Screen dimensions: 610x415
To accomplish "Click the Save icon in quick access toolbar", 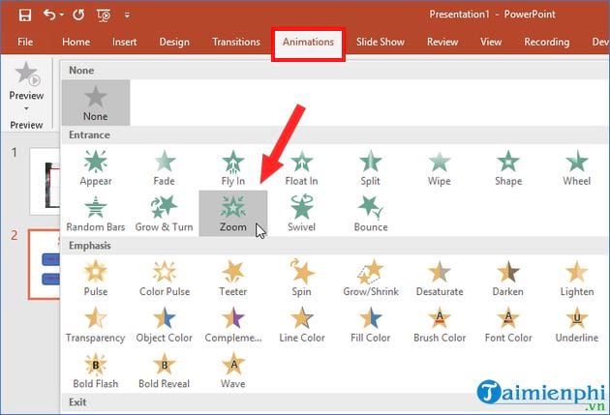I will pyautogui.click(x=25, y=15).
